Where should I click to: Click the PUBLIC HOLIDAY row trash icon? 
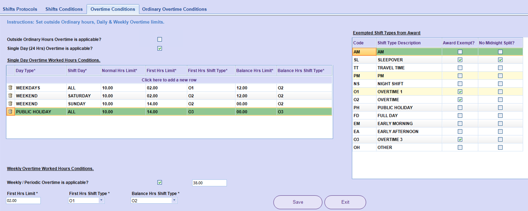point(10,112)
